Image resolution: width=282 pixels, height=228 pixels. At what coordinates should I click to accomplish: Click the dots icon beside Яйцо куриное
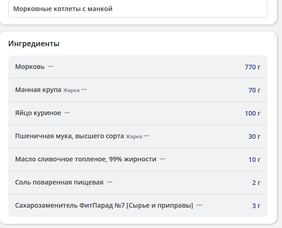tap(67, 113)
